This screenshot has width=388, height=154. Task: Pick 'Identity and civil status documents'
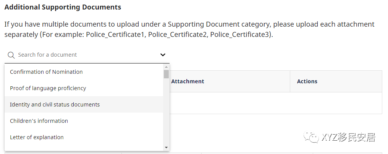(55, 105)
